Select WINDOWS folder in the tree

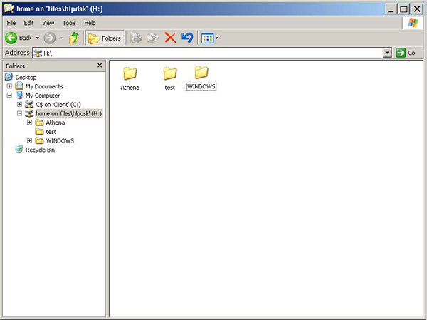click(60, 141)
